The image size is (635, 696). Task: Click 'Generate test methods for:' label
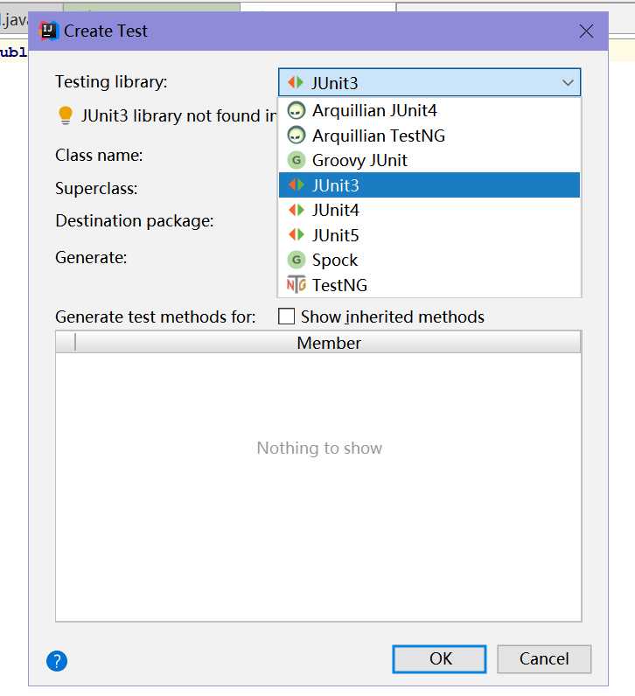point(156,317)
